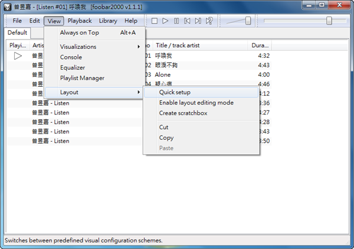354x249 pixels.
Task: Enable layout editing mode
Action: point(196,103)
